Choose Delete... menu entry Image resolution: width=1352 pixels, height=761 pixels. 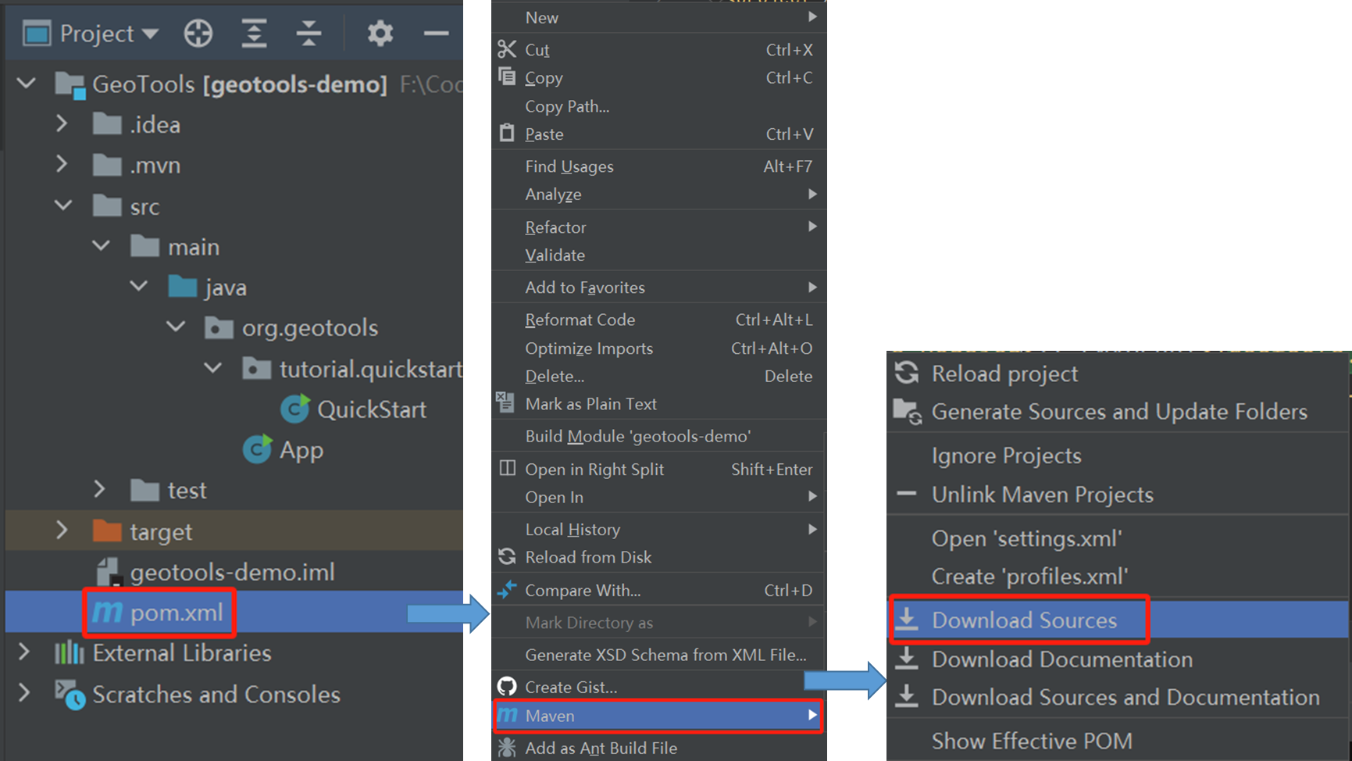coord(659,377)
